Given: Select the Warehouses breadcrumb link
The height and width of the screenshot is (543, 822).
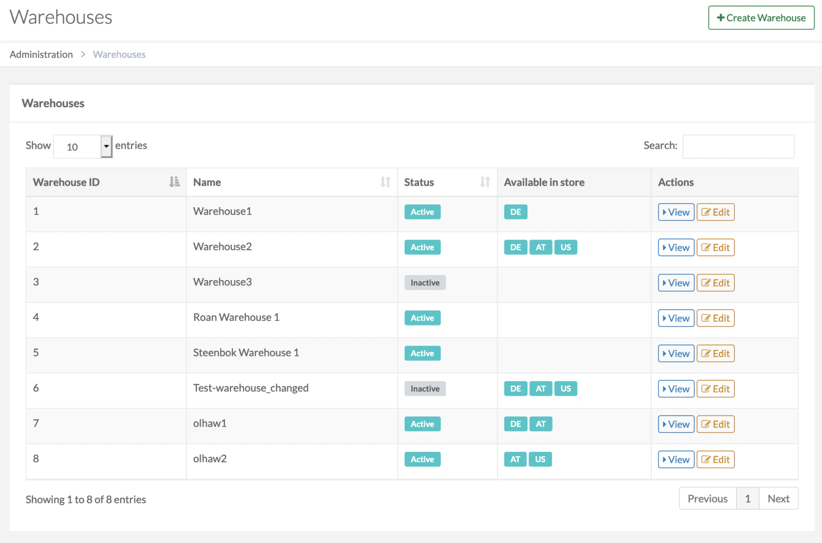Looking at the screenshot, I should [x=119, y=54].
